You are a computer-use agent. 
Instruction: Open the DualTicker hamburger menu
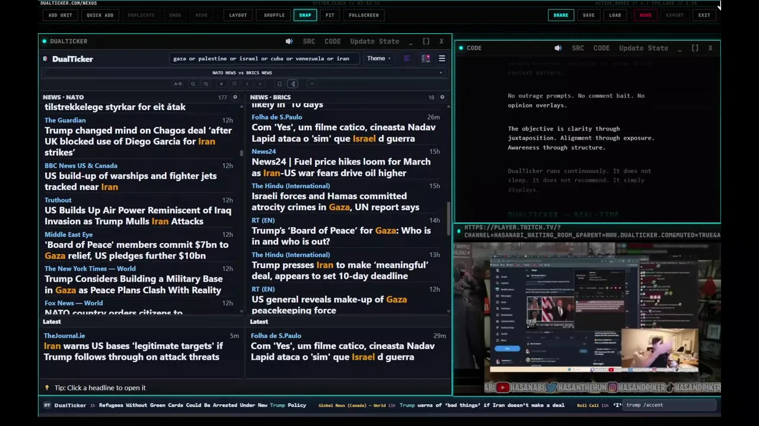[x=442, y=59]
